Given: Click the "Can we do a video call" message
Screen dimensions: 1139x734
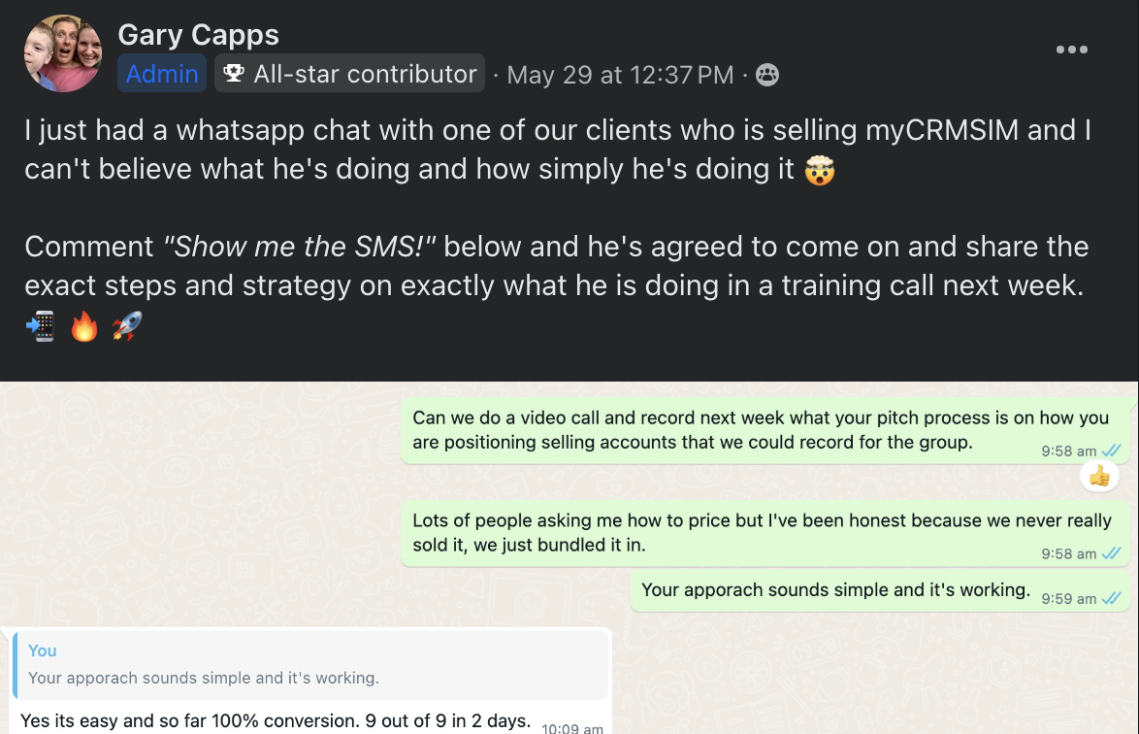Looking at the screenshot, I should pos(760,429).
